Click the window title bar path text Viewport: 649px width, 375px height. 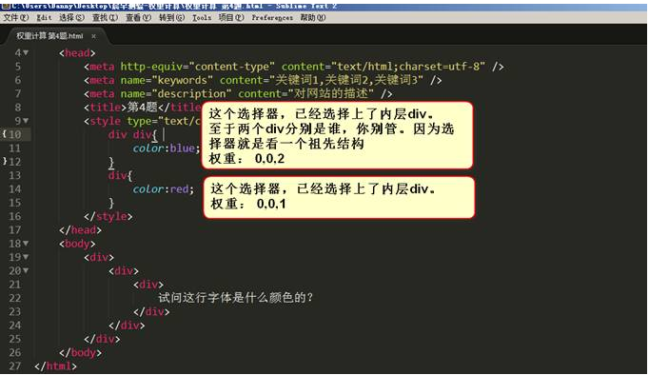pyautogui.click(x=174, y=7)
